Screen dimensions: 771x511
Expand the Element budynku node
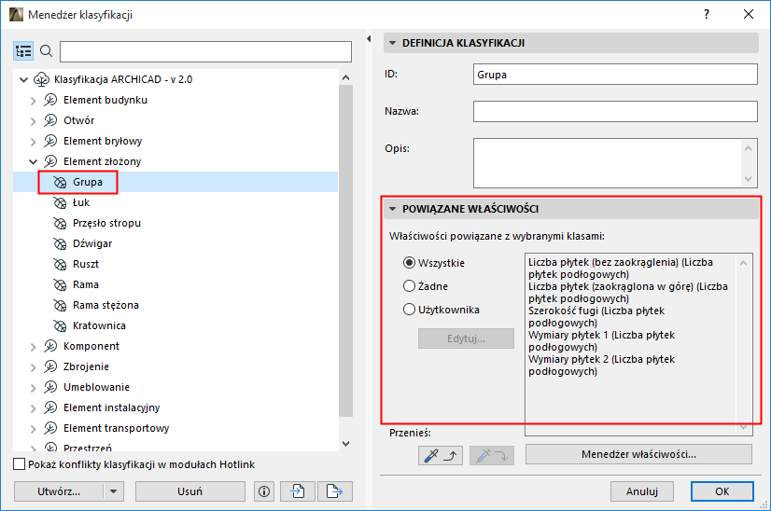pyautogui.click(x=33, y=101)
